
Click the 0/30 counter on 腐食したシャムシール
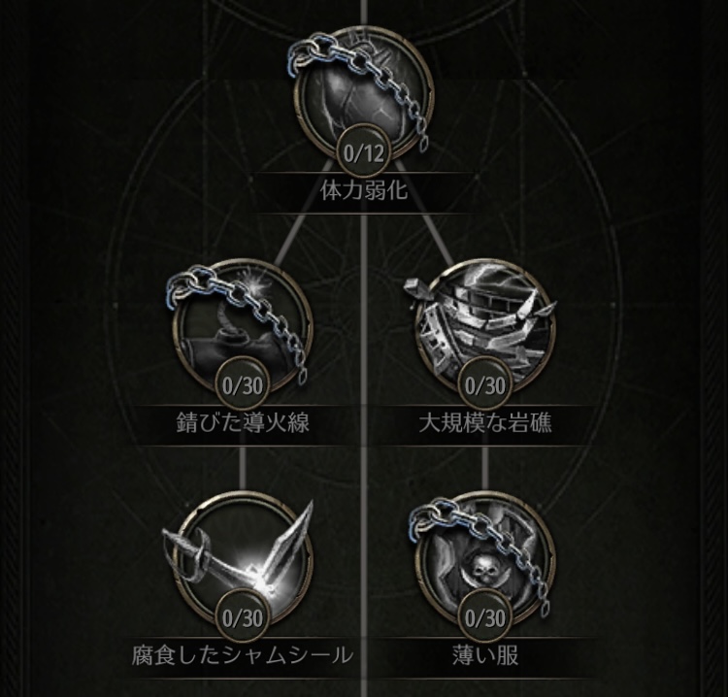pyautogui.click(x=243, y=618)
